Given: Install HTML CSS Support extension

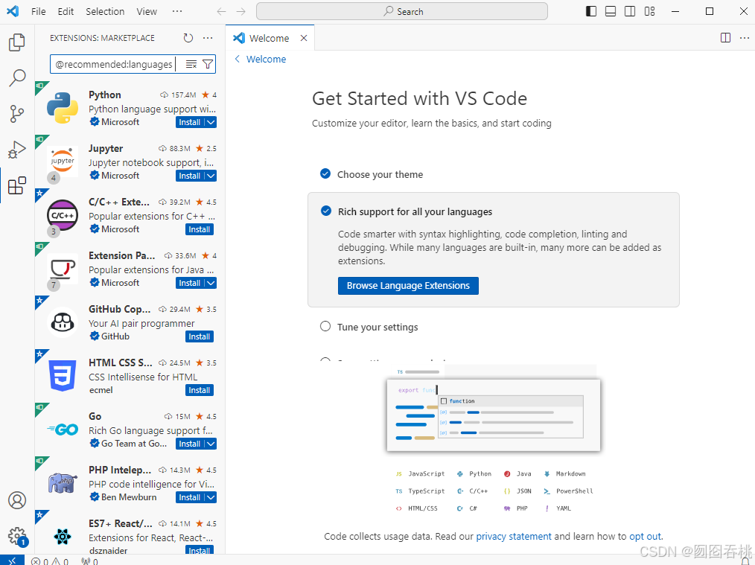Looking at the screenshot, I should 200,390.
